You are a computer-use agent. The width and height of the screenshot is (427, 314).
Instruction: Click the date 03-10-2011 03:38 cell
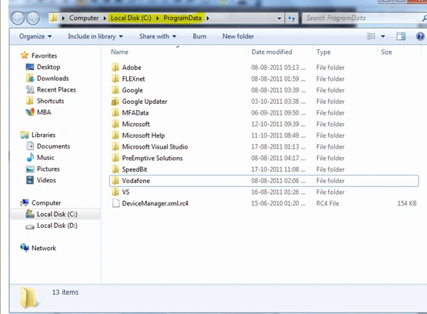click(x=278, y=102)
